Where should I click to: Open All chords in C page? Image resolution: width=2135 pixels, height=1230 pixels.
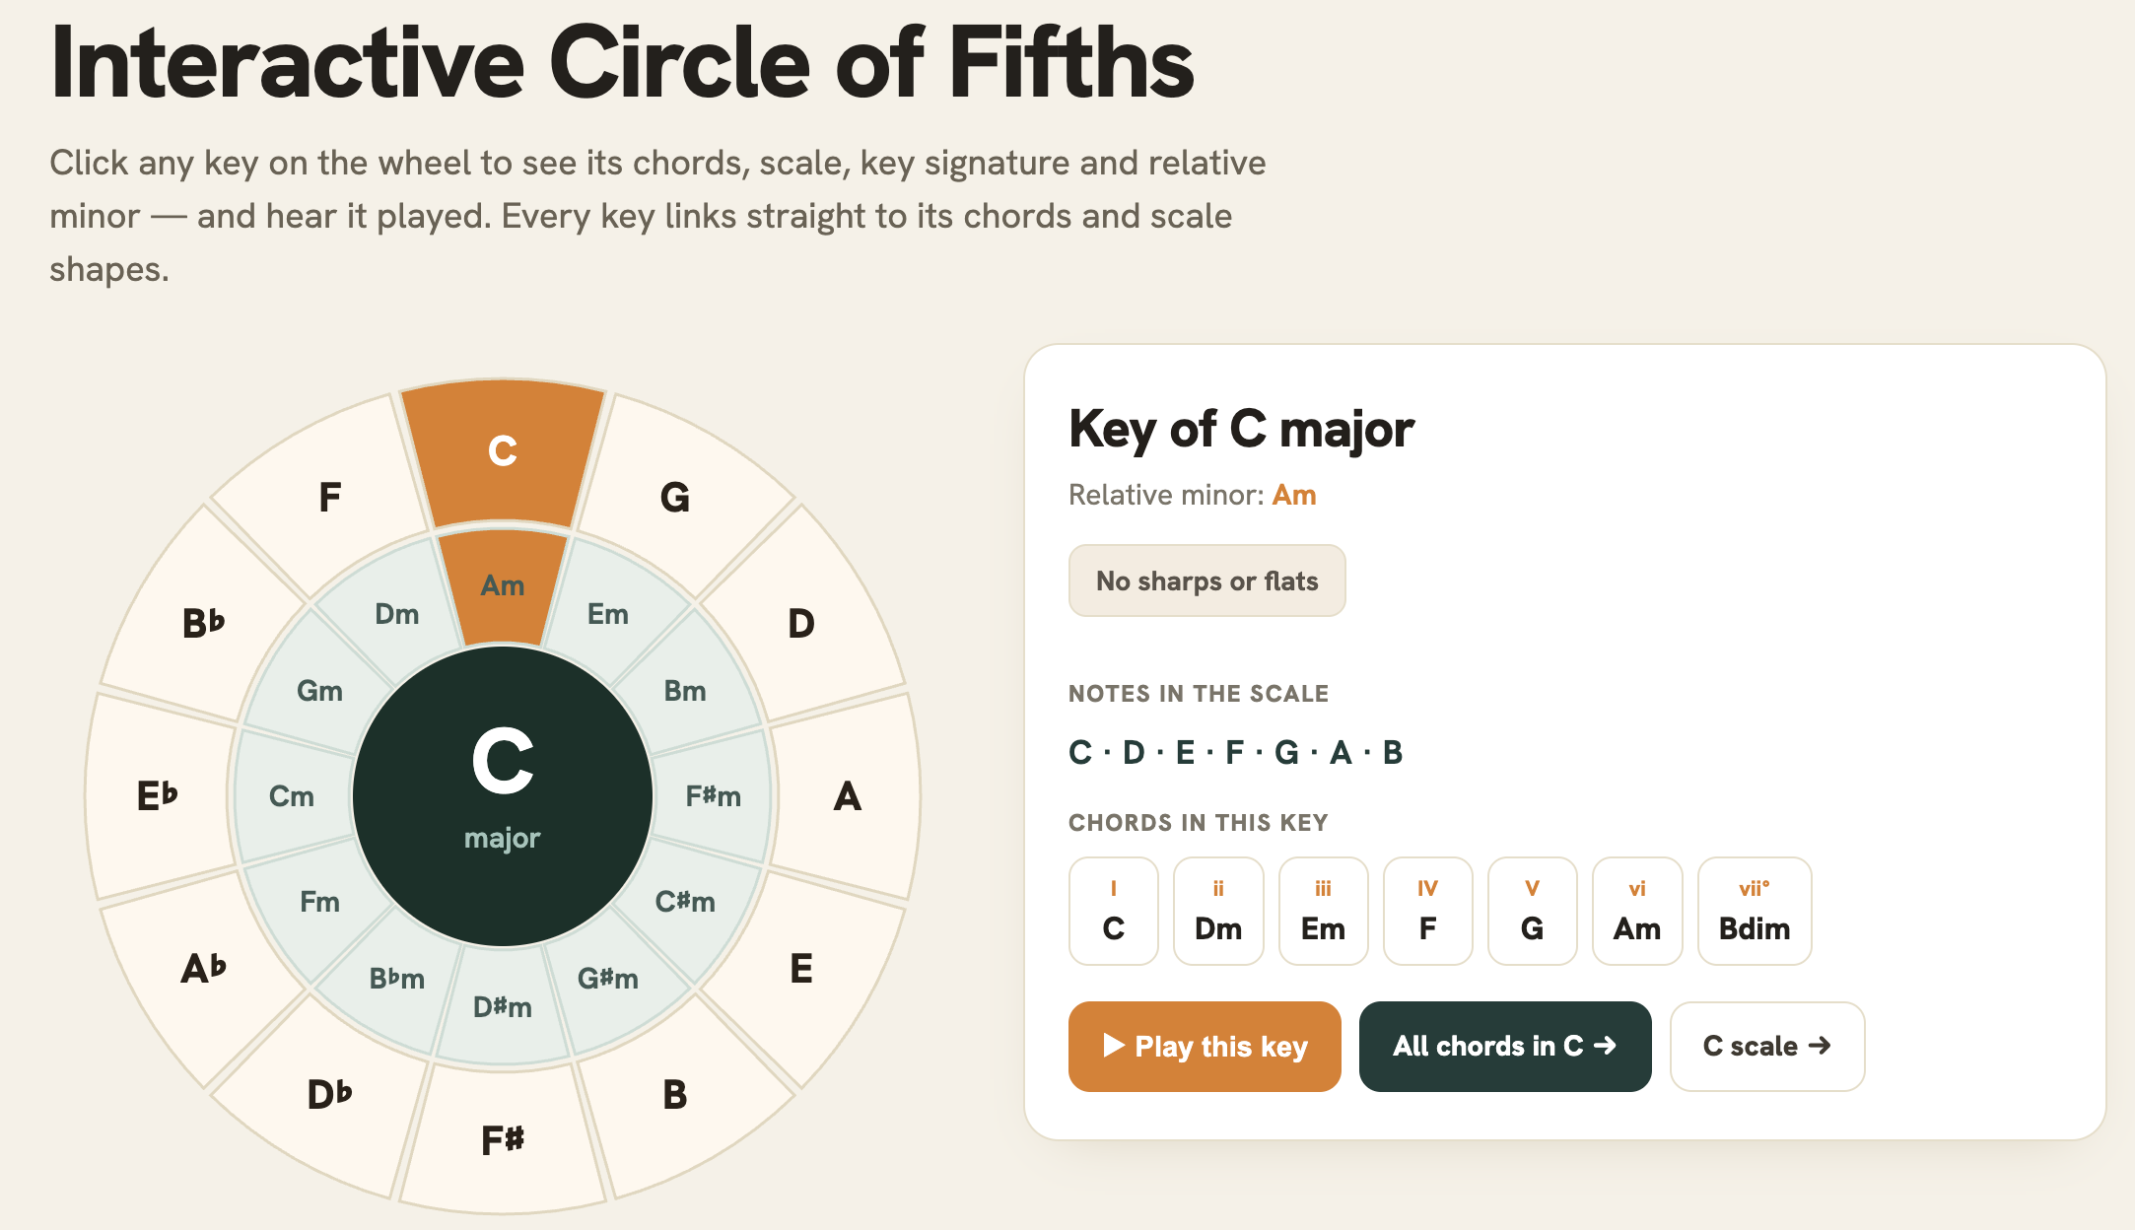pyautogui.click(x=1505, y=1046)
